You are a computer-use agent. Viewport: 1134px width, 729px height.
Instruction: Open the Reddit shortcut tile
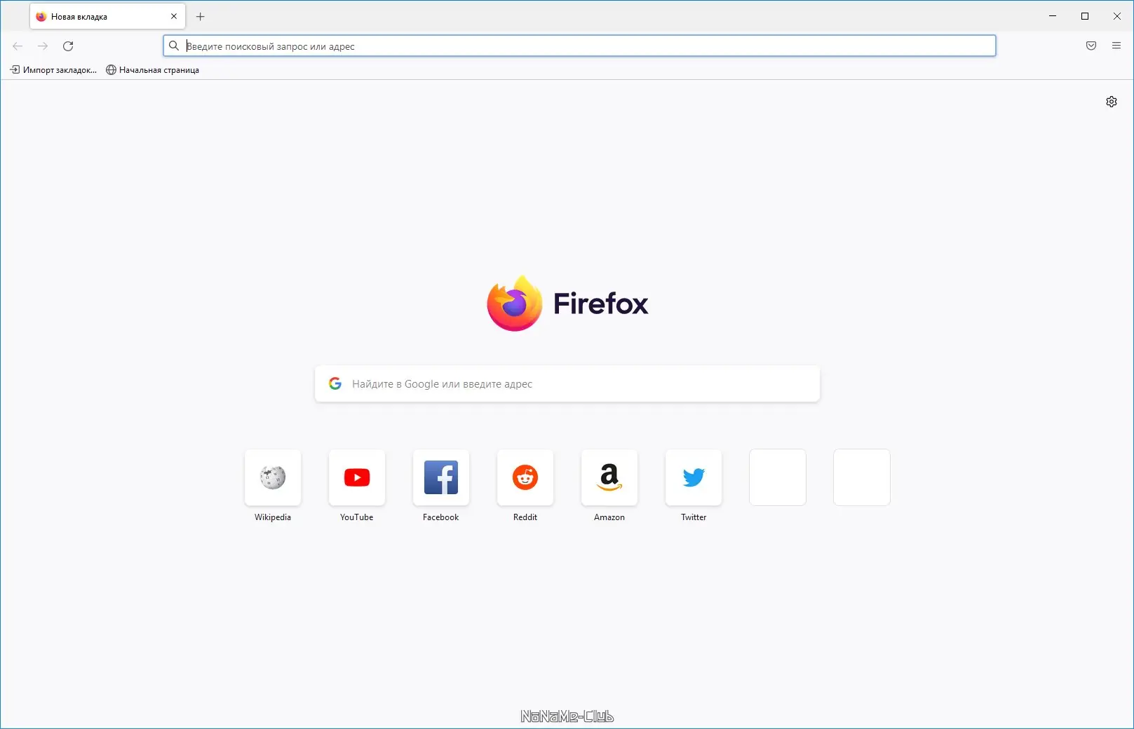point(525,477)
